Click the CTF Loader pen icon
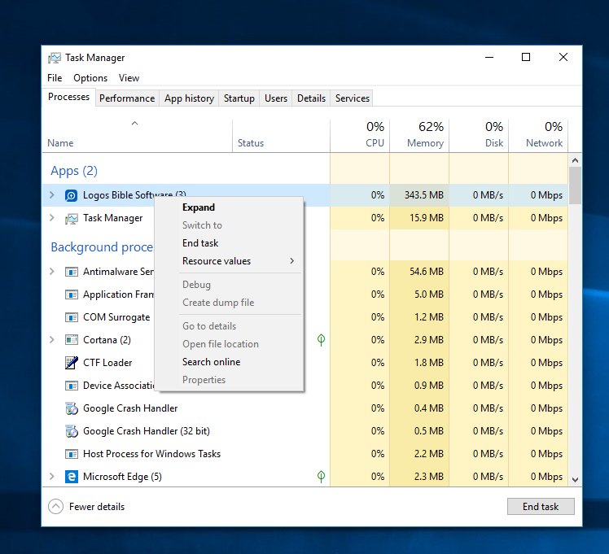Viewport: 609px width, 554px height. (x=71, y=363)
